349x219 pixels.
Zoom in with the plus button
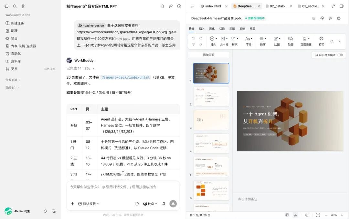[342, 215]
